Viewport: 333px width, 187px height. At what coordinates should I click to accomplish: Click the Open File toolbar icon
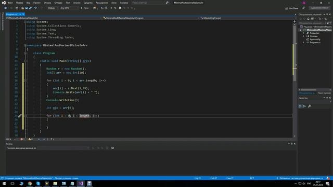click(x=22, y=8)
